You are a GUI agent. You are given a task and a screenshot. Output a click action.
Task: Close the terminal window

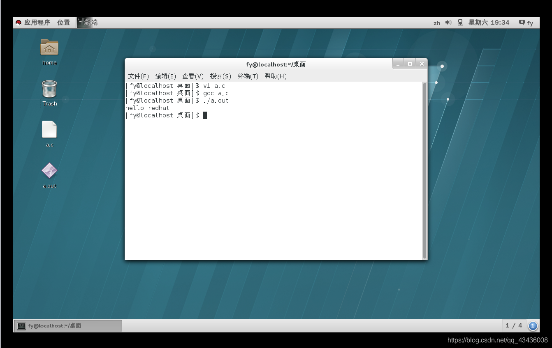click(422, 64)
